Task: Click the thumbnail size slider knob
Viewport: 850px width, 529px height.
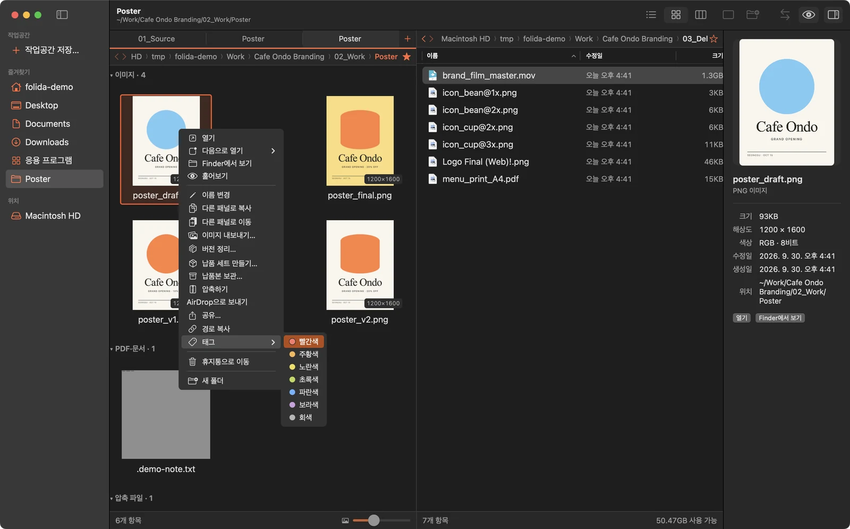Action: point(374,520)
